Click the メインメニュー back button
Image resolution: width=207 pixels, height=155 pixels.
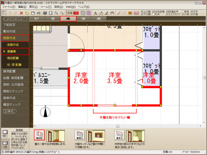[x=14, y=19]
